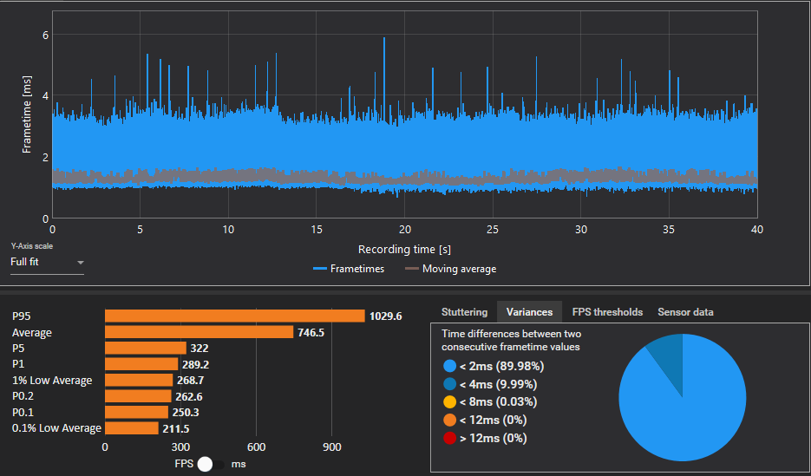Click the P0.2 bar
811x476 pixels.
138,396
